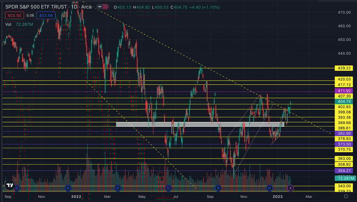Image resolution: width=357 pixels, height=202 pixels.
Task: Select the 399.08 price level label
Action: [345, 112]
